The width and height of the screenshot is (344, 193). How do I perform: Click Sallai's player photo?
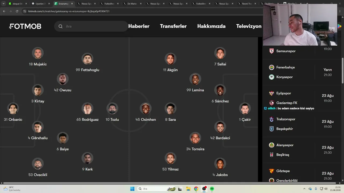[x=220, y=53]
